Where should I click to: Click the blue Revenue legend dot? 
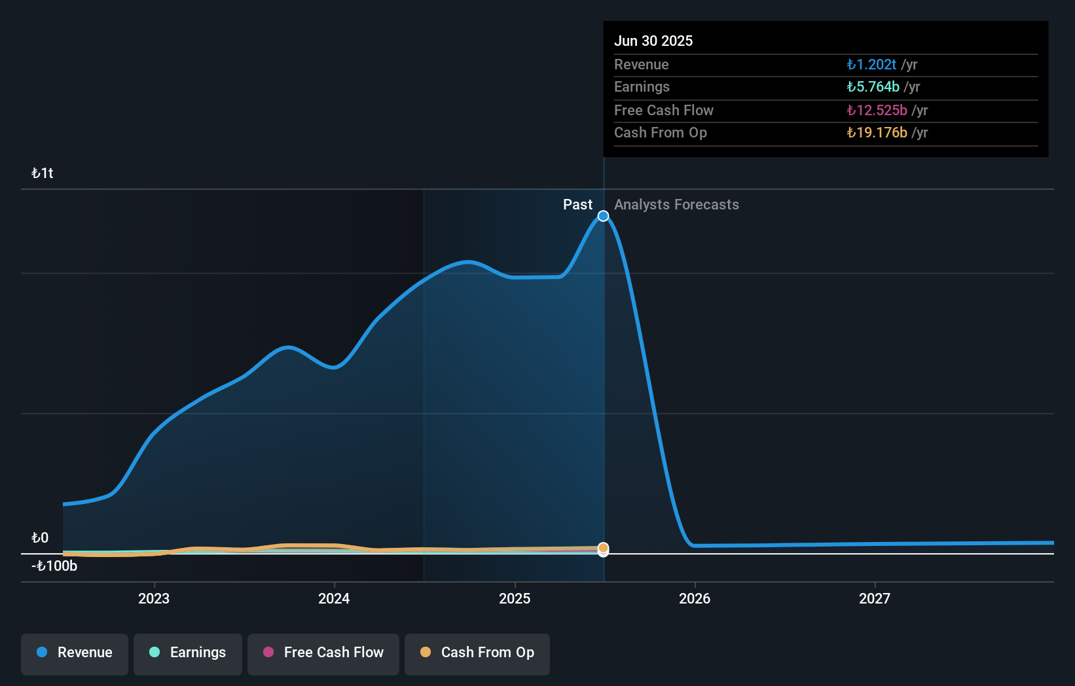click(42, 652)
